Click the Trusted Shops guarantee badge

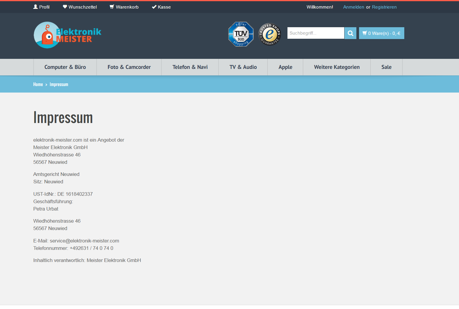pos(269,34)
